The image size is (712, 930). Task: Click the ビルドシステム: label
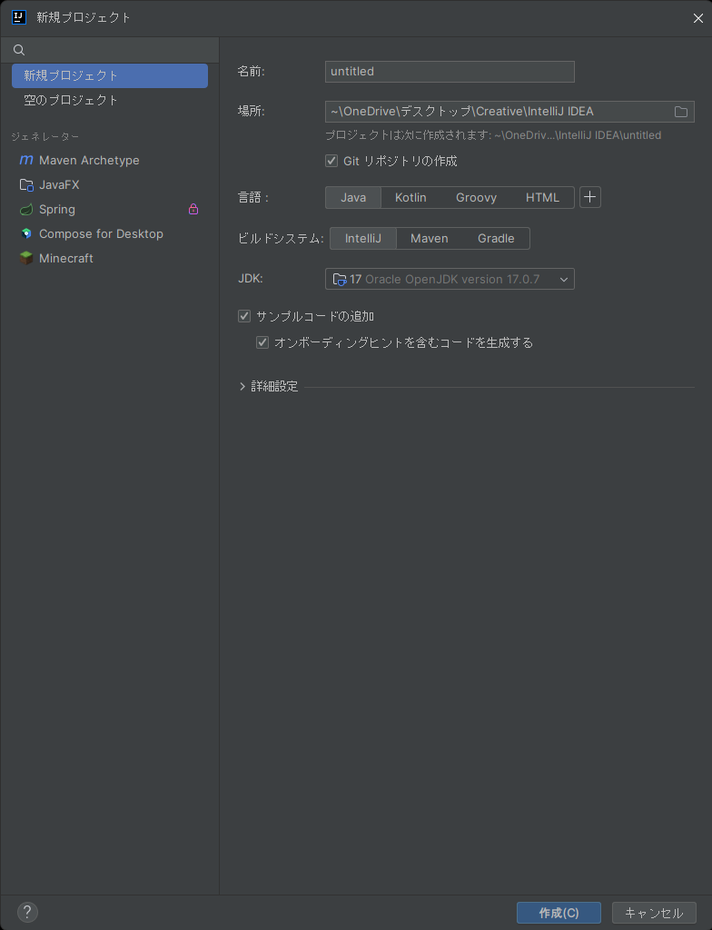281,239
